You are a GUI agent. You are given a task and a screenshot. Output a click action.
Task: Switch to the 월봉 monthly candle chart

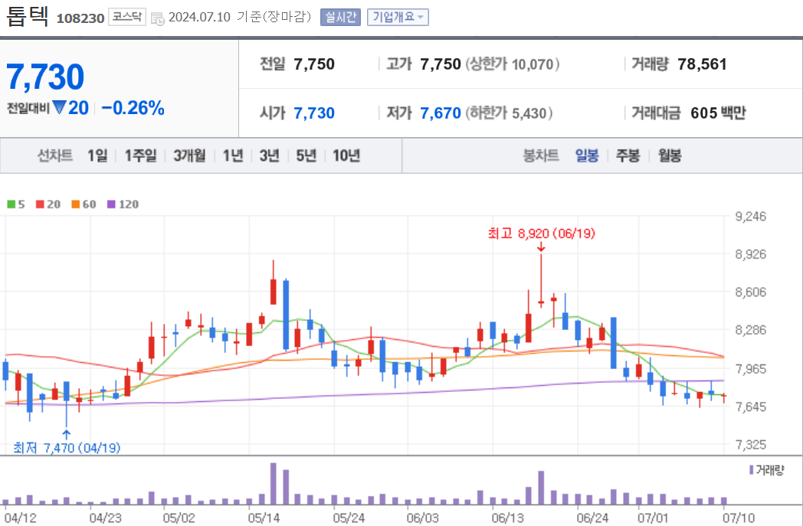pos(670,155)
